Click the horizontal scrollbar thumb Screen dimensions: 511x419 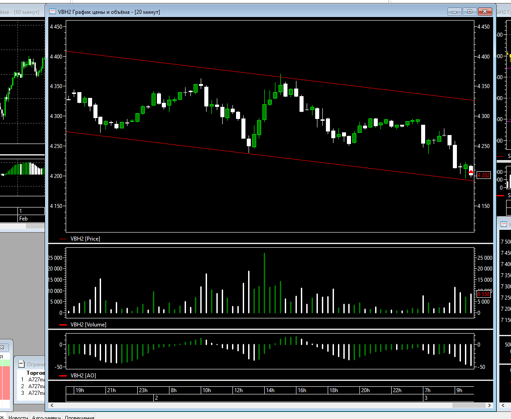click(x=469, y=405)
